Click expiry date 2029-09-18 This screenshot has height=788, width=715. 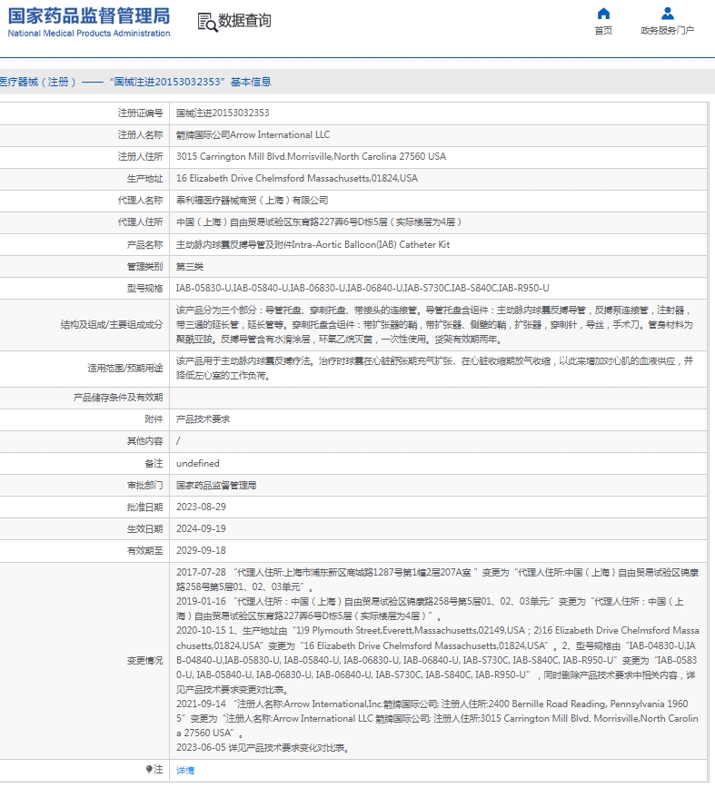(201, 550)
